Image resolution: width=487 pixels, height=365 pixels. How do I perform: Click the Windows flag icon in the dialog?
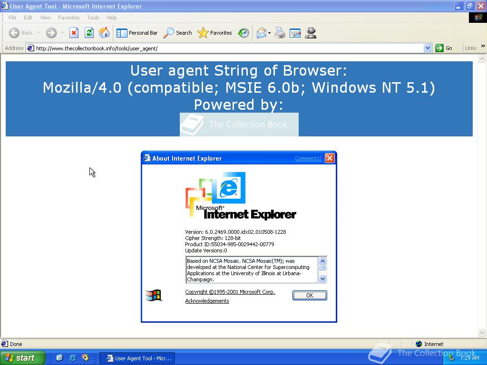[154, 295]
